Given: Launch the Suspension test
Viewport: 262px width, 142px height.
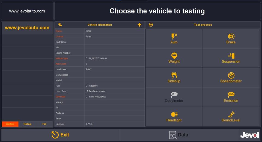Looking at the screenshot, I should coord(231,58).
